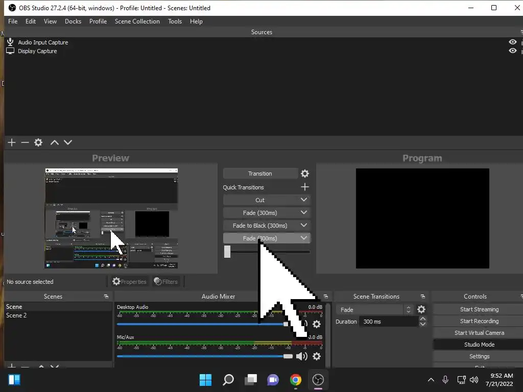
Task: Click the OBS Studio taskbar icon
Action: 318,380
